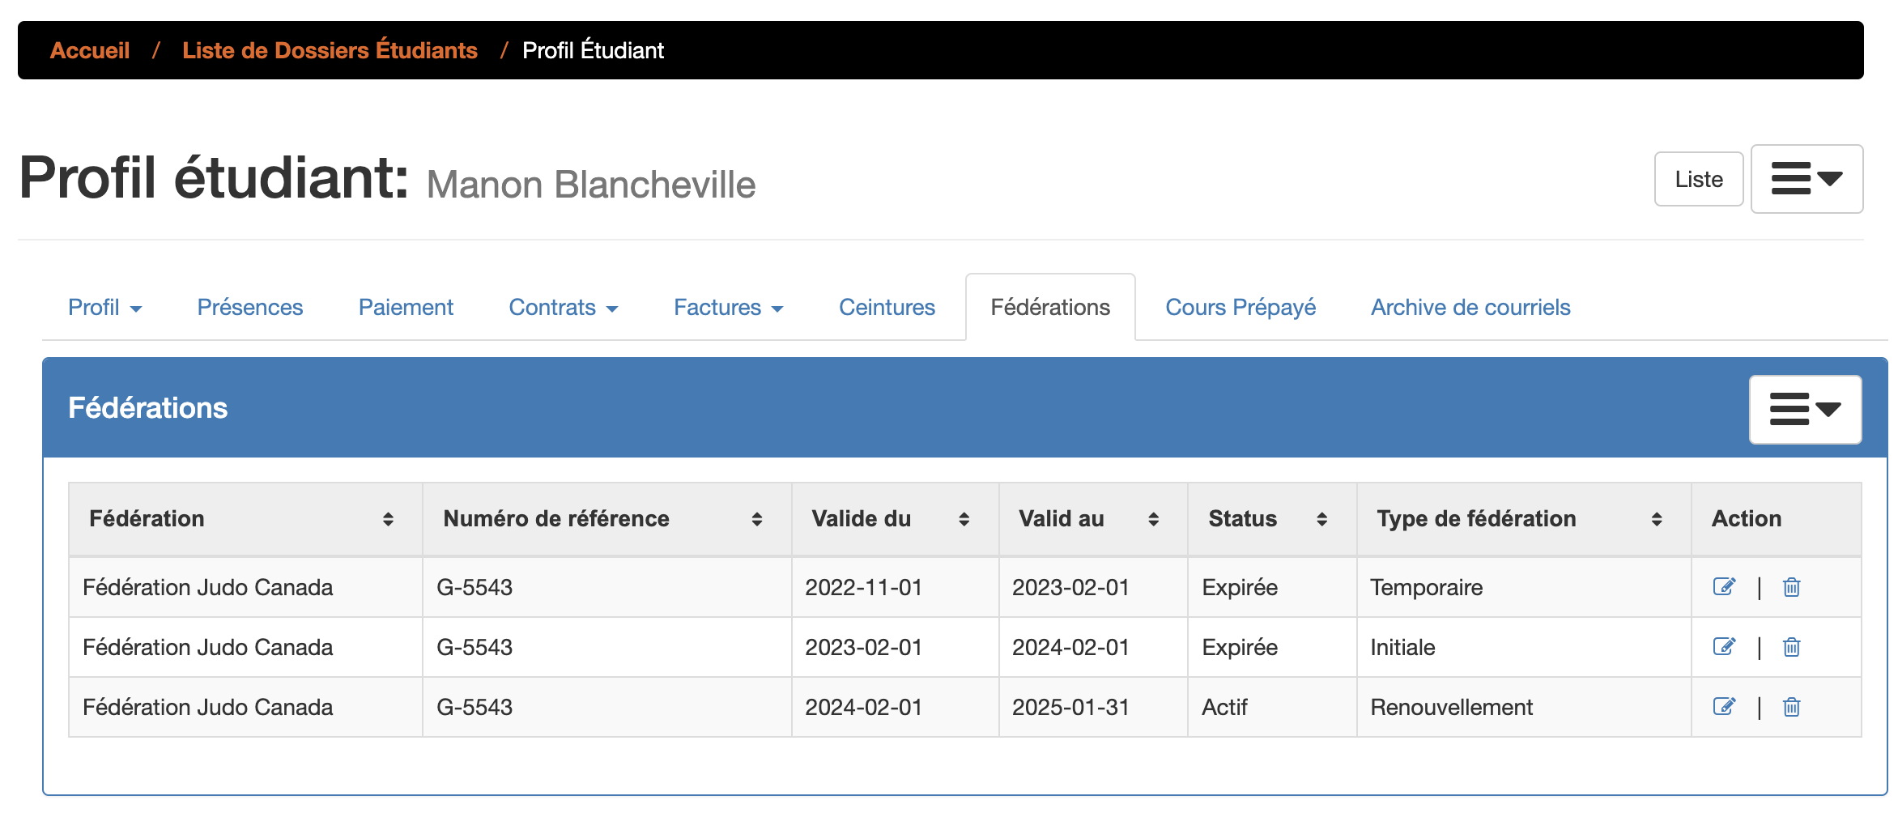1898x813 pixels.
Task: Delete the Renouvellement federation entry
Action: coord(1791,706)
